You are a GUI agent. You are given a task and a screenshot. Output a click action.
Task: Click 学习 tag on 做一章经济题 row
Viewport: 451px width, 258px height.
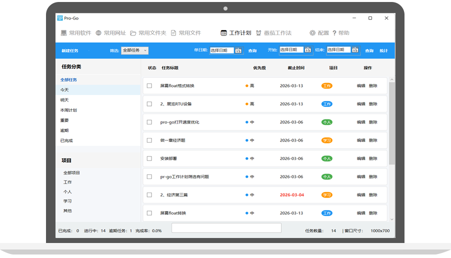326,140
